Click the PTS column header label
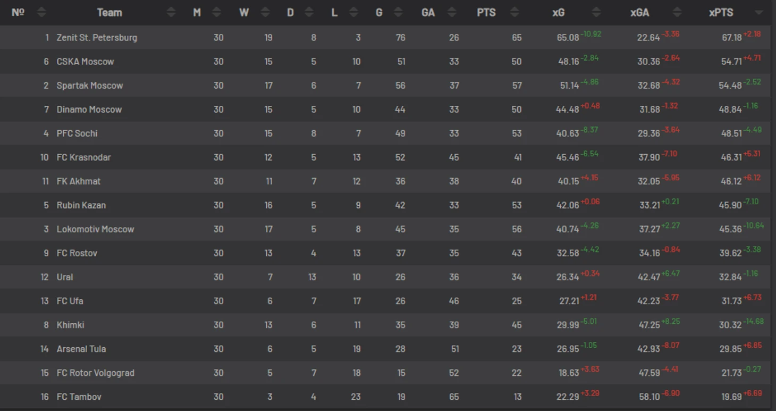This screenshot has width=776, height=411. (x=486, y=12)
